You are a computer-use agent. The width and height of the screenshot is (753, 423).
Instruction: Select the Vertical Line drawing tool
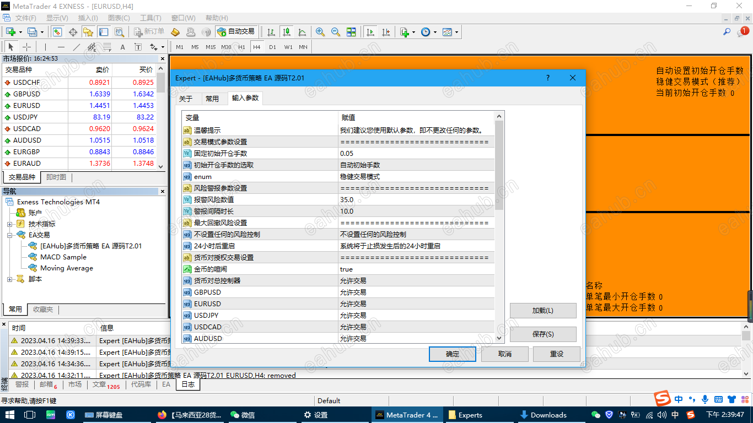click(x=45, y=47)
